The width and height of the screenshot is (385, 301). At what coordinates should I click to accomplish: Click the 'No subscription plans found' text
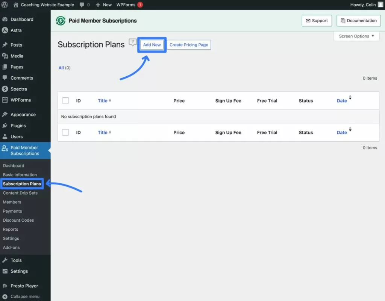click(x=88, y=116)
